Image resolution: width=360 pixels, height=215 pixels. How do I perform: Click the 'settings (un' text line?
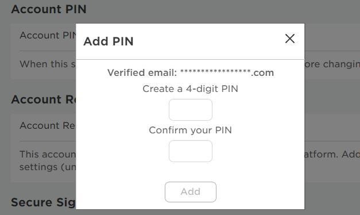[48, 167]
